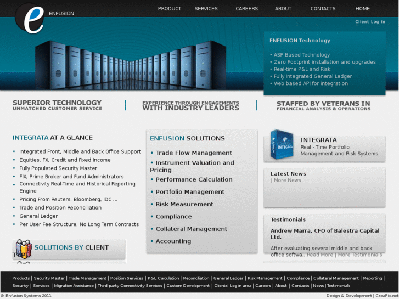This screenshot has height=299, width=399.
Task: Click 'Web based API for integration' text
Action: pos(311,83)
